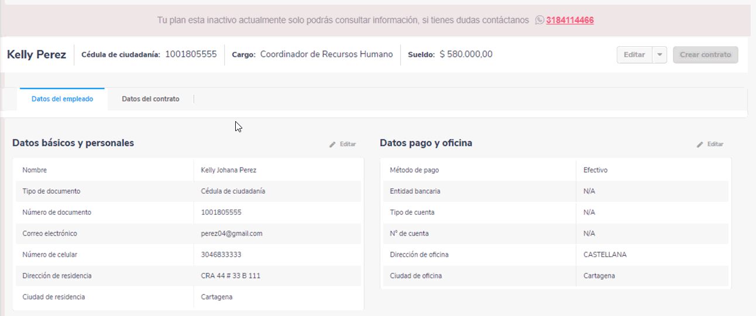The image size is (756, 316).
Task: Select the residence address CRA 44 # 33 B 111
Action: click(231, 276)
